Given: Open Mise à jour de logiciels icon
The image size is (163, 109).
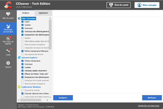Looking at the screenshot, I should 8,38.
